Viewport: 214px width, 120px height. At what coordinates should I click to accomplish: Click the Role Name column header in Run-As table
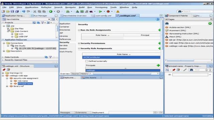click(103, 35)
